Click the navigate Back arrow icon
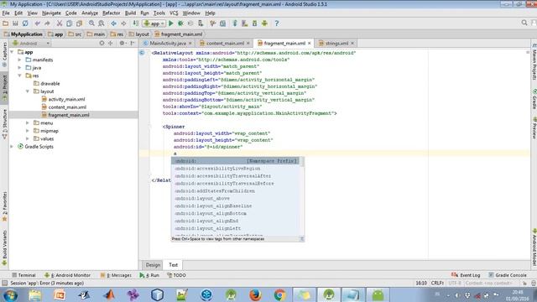The height and width of the screenshot is (302, 537). tap(113, 23)
